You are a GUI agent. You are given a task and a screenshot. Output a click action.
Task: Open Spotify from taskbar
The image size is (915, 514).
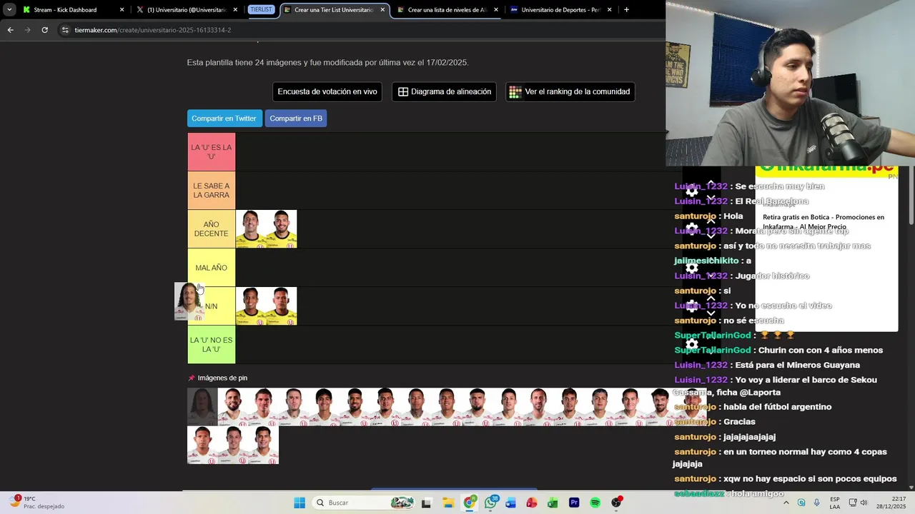point(595,503)
